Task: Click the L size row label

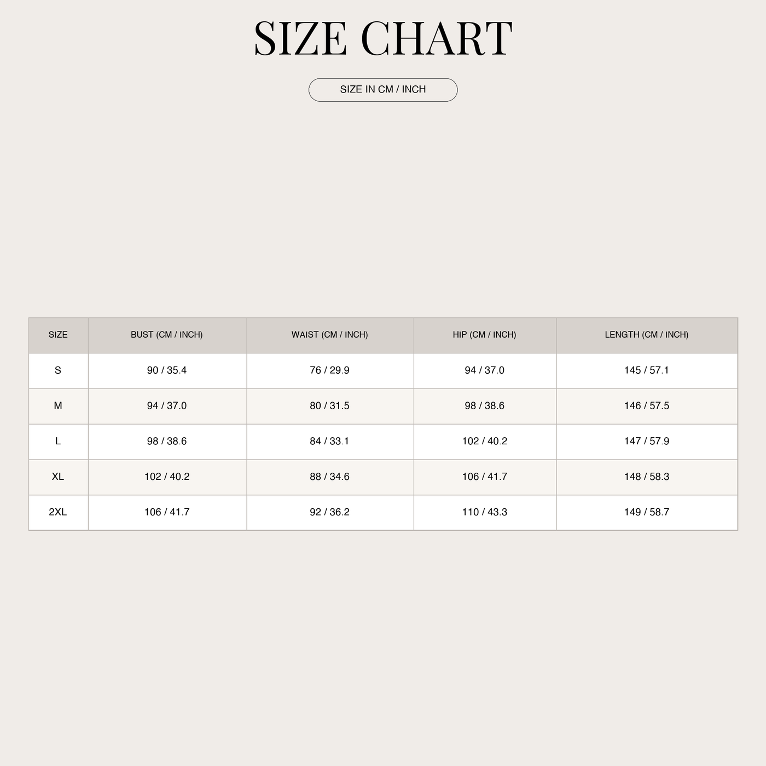Action: (x=59, y=442)
